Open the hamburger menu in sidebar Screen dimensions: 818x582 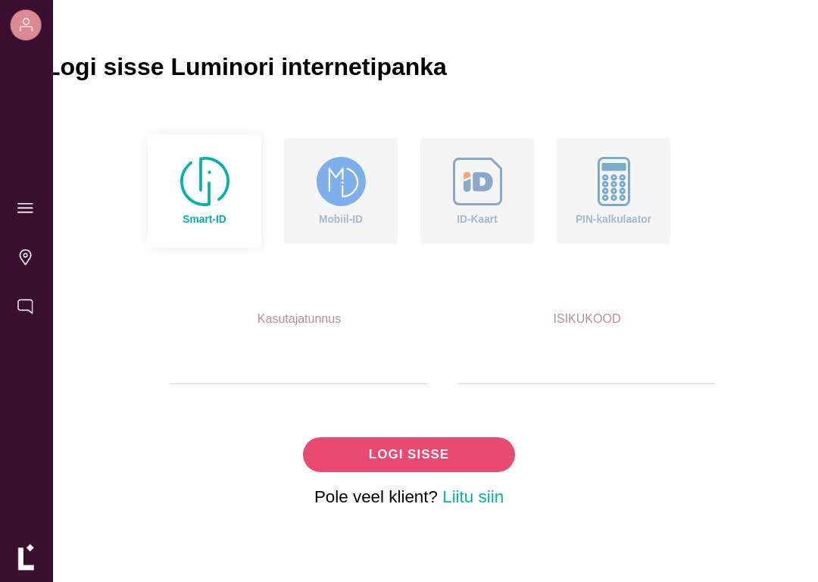25,208
